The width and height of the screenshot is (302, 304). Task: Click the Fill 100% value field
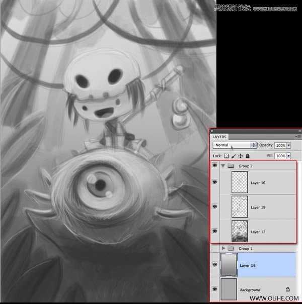tap(281, 156)
